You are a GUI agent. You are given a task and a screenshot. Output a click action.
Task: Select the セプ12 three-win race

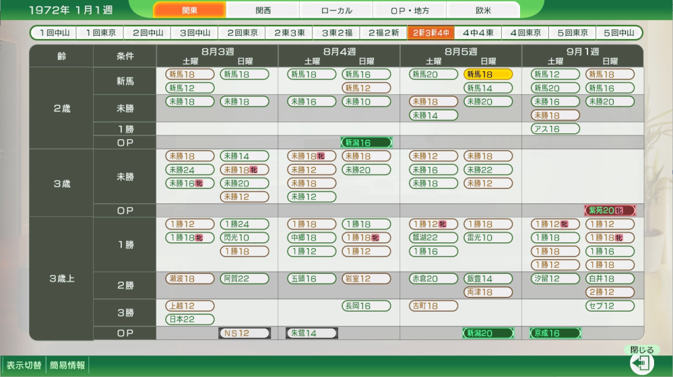[610, 306]
